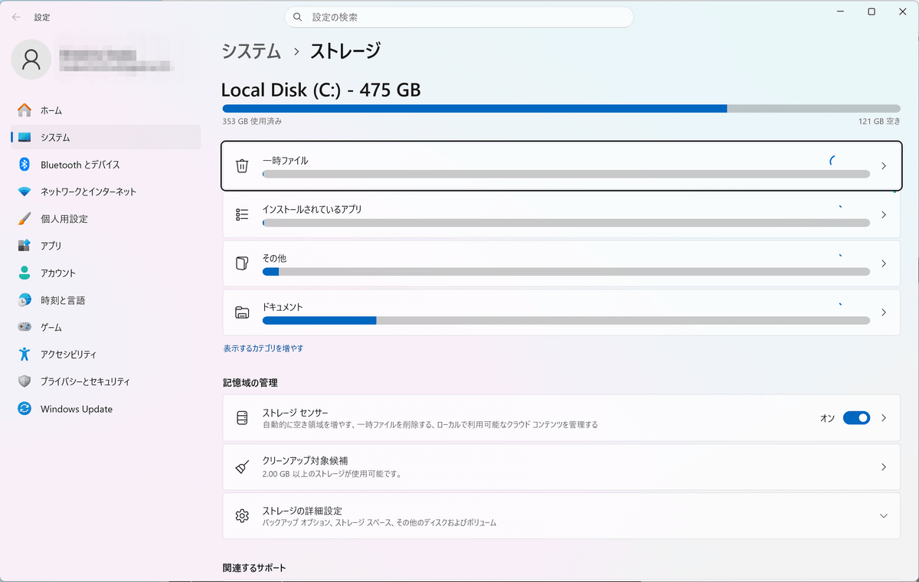
Task: Click the 表示するカテゴリを増やす link
Action: [x=263, y=348]
